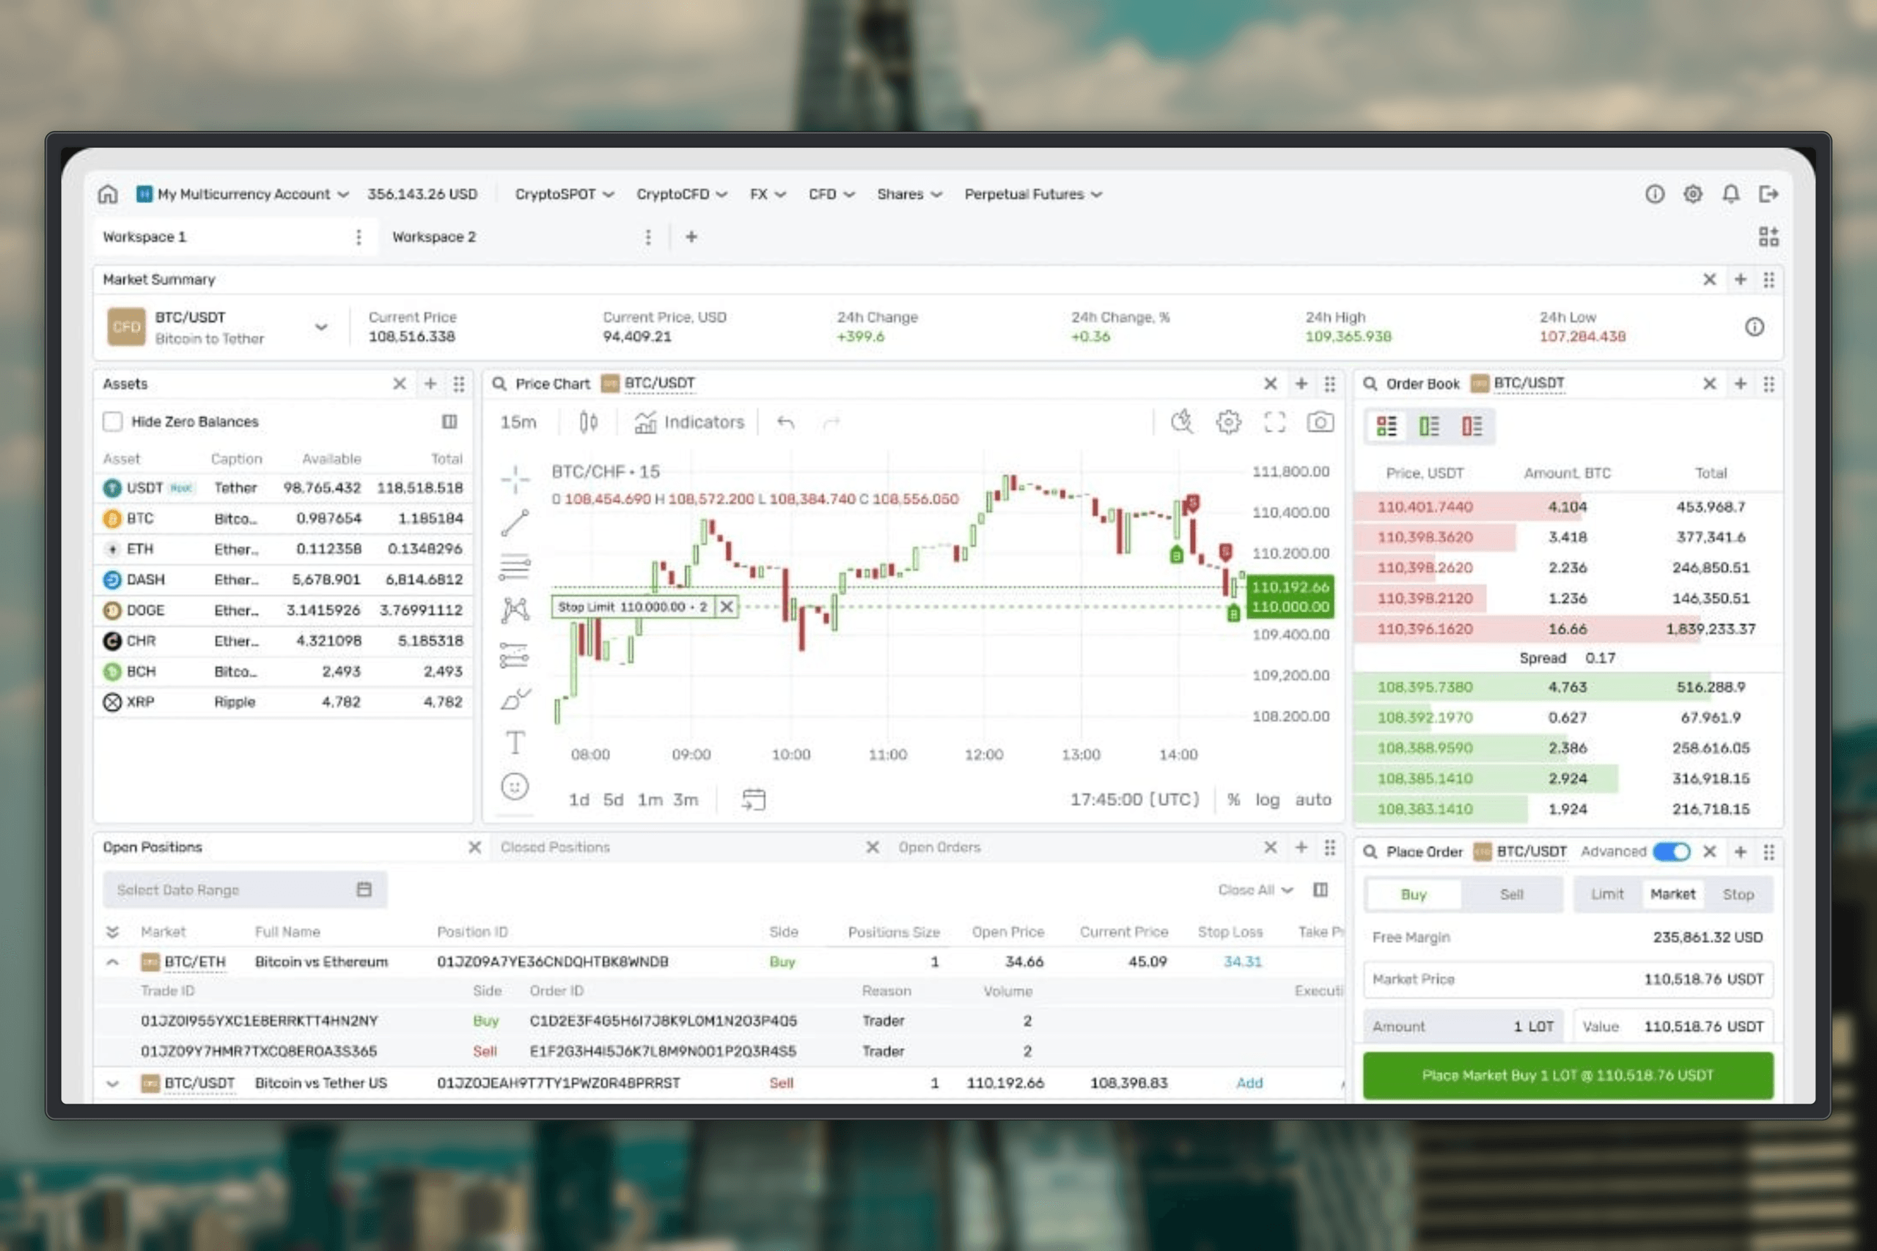This screenshot has width=1877, height=1251.
Task: Expand the BTC/USDT position row
Action: pyautogui.click(x=112, y=1083)
